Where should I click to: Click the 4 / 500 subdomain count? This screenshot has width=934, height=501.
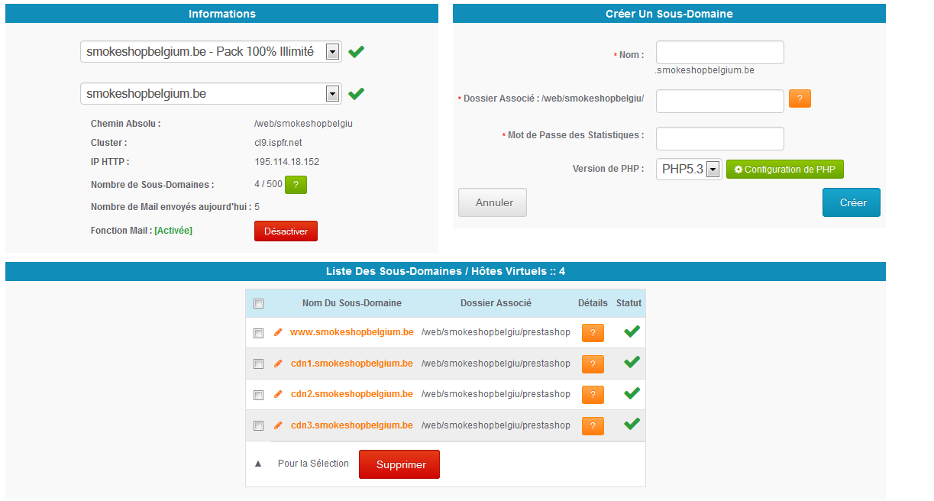269,185
